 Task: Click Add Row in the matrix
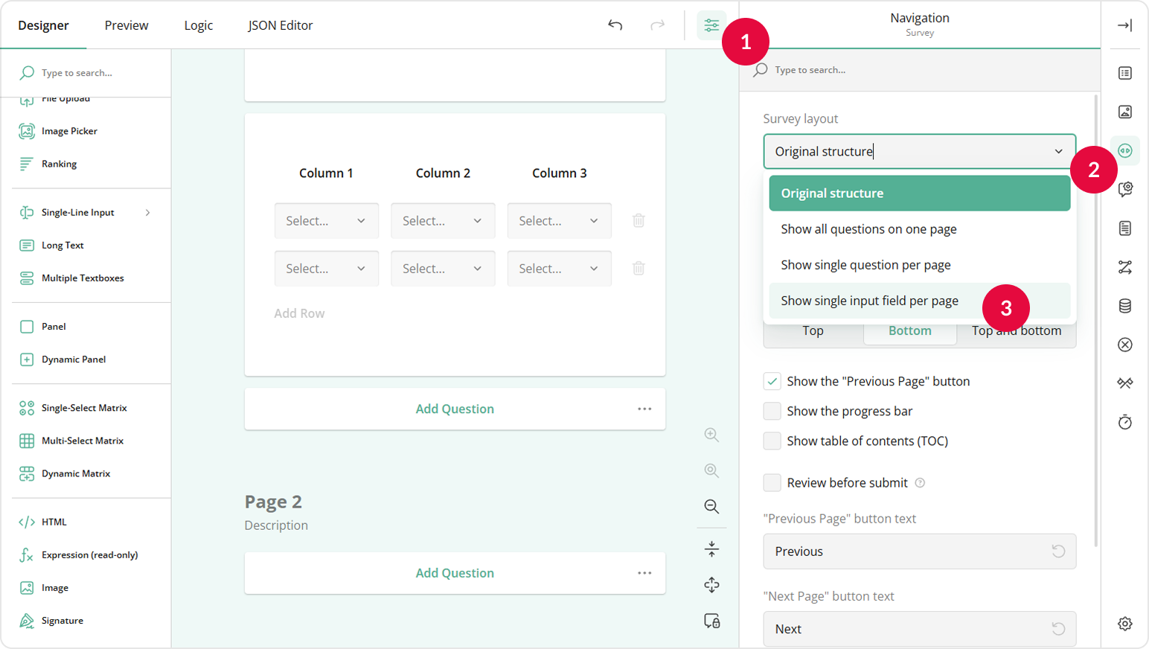[299, 313]
